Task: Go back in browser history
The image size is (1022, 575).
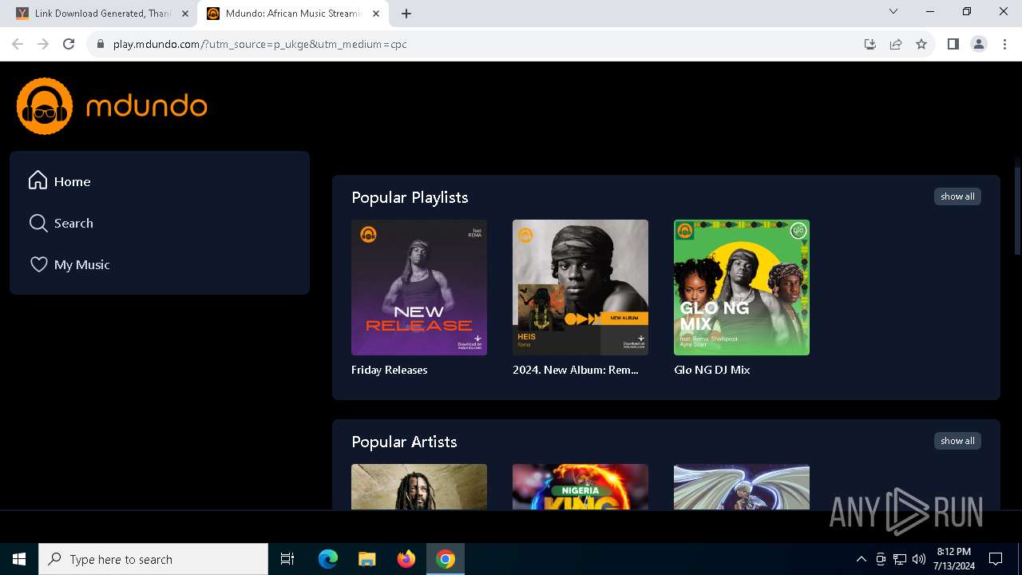Action: pyautogui.click(x=18, y=44)
